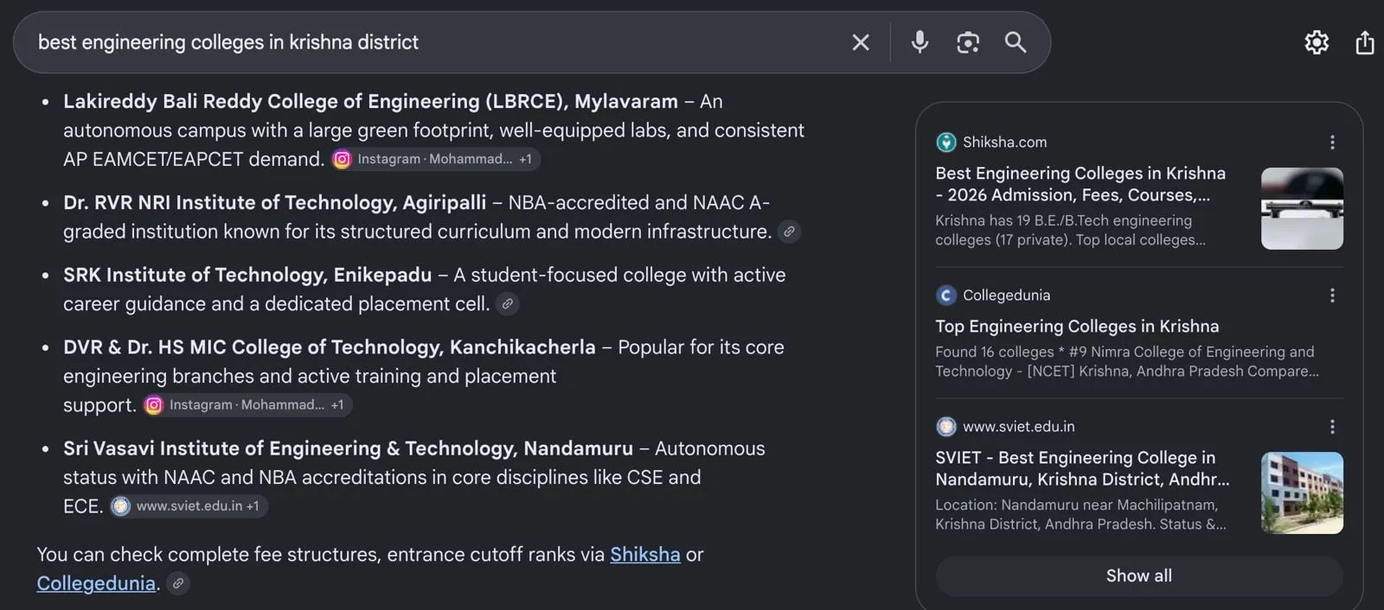1384x610 pixels.
Task: Click Instagram logo in the LBRCE source chip
Action: 343,159
